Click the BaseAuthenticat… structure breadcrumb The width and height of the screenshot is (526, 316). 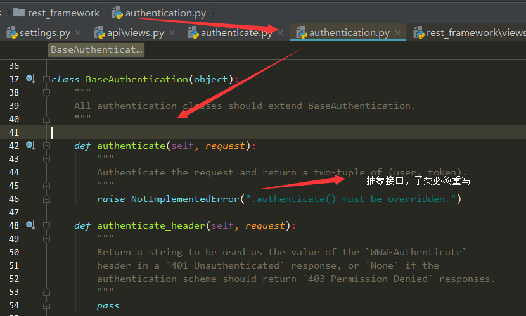[x=96, y=49]
